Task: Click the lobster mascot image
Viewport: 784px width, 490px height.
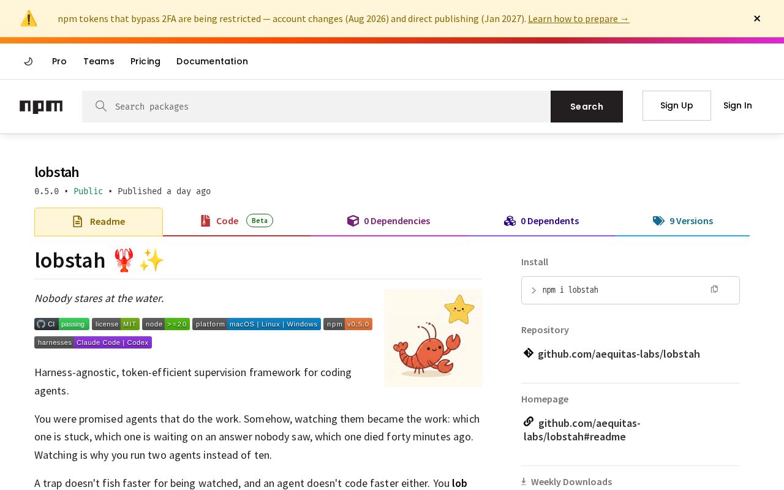Action: pyautogui.click(x=433, y=338)
